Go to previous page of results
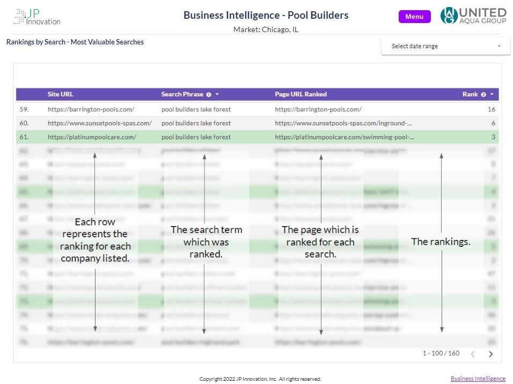 point(473,354)
